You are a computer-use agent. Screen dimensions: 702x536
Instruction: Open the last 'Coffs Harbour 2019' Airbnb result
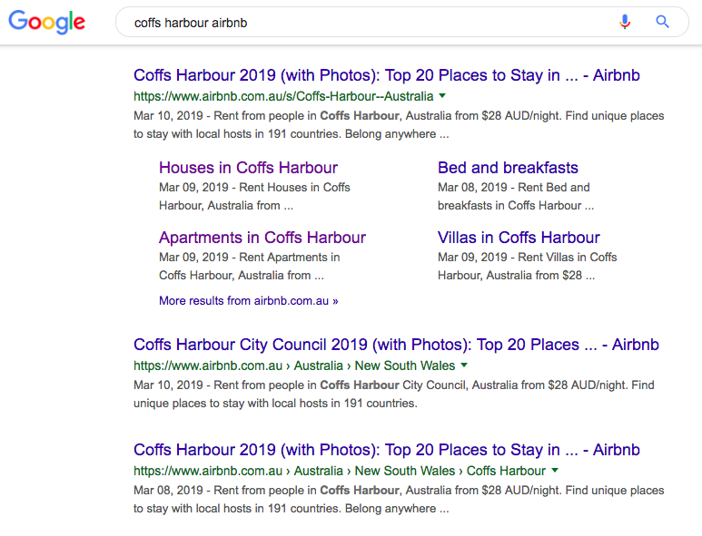pyautogui.click(x=386, y=450)
